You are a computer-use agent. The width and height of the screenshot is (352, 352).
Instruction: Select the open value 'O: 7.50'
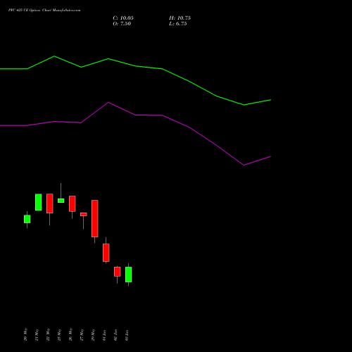122,24
